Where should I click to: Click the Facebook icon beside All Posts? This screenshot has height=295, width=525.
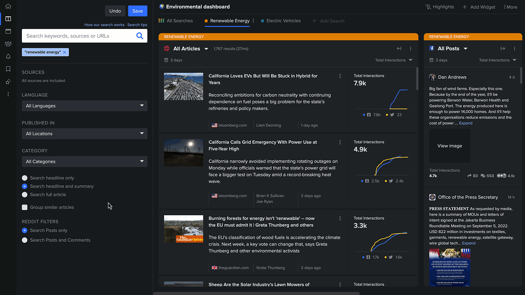(432, 48)
